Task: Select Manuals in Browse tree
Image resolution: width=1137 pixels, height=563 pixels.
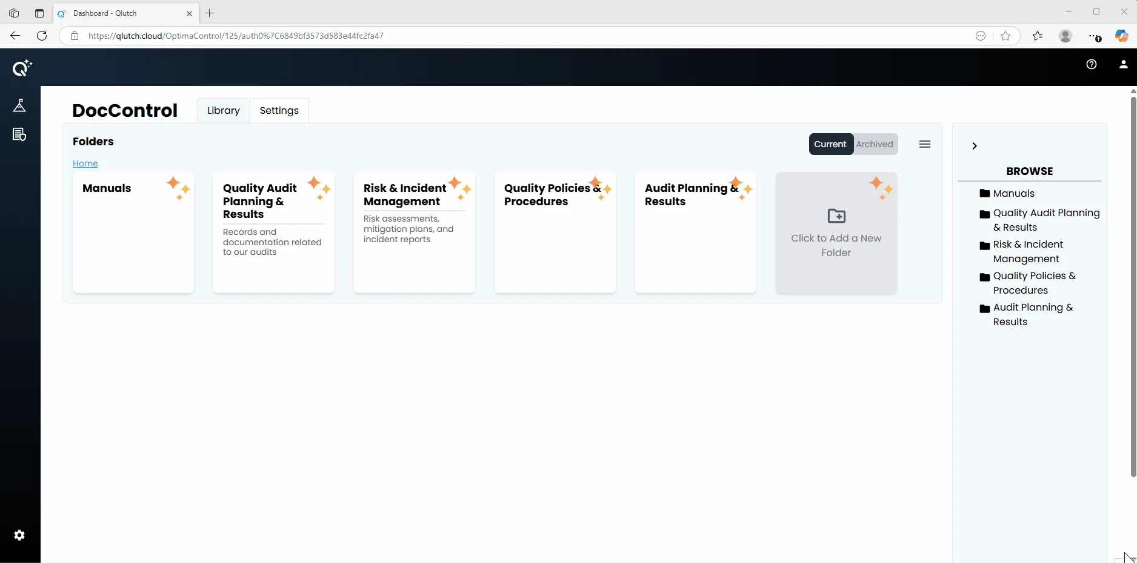Action: 1014,194
